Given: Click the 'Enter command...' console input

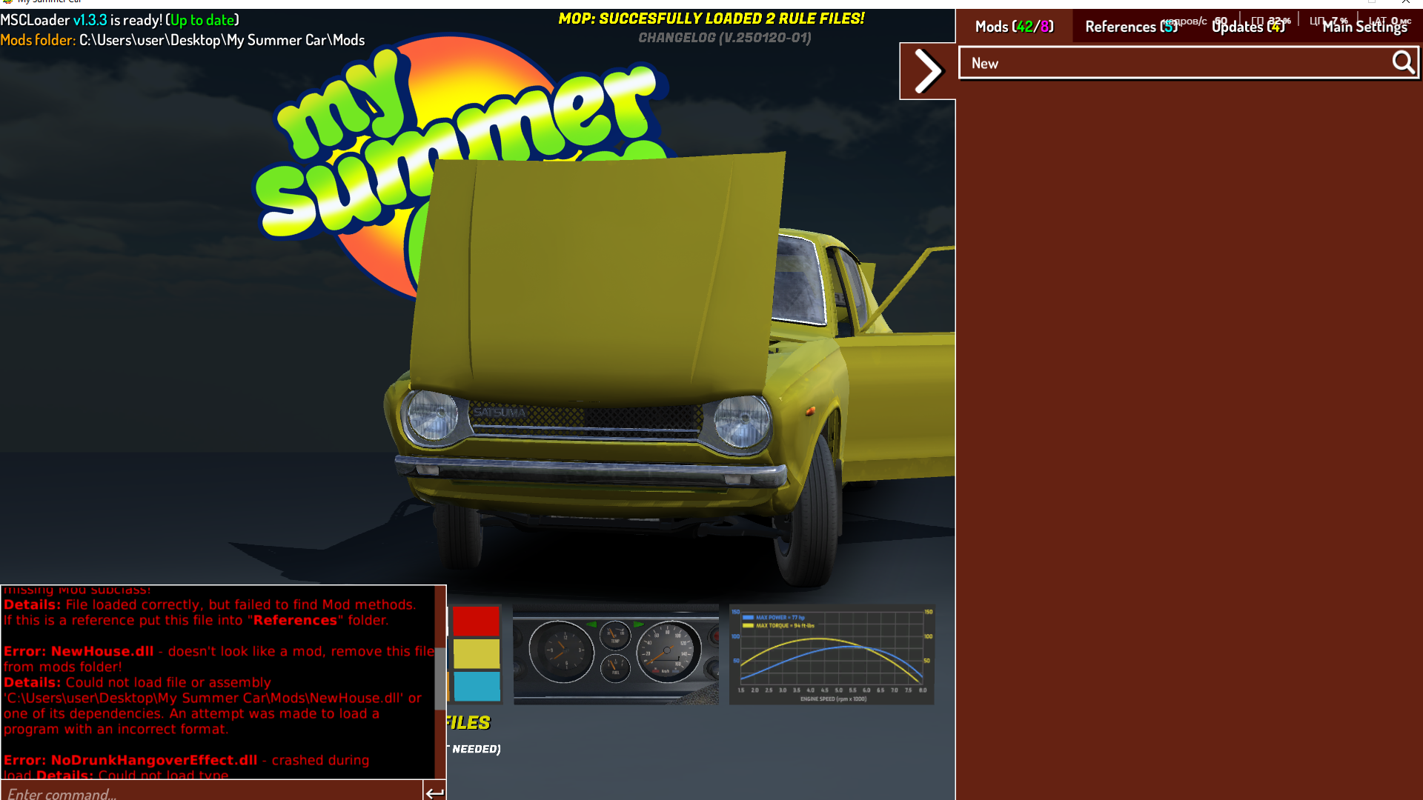Looking at the screenshot, I should tap(211, 792).
